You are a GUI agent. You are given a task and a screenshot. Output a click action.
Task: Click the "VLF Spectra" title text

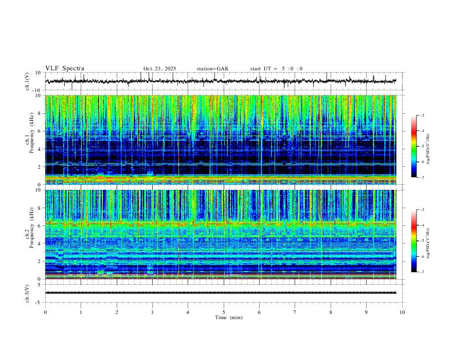pyautogui.click(x=65, y=69)
